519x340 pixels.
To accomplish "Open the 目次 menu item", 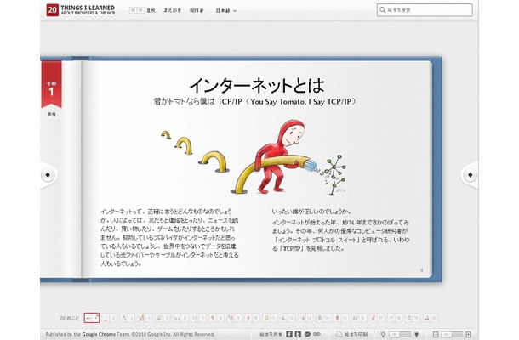I will 151,10.
